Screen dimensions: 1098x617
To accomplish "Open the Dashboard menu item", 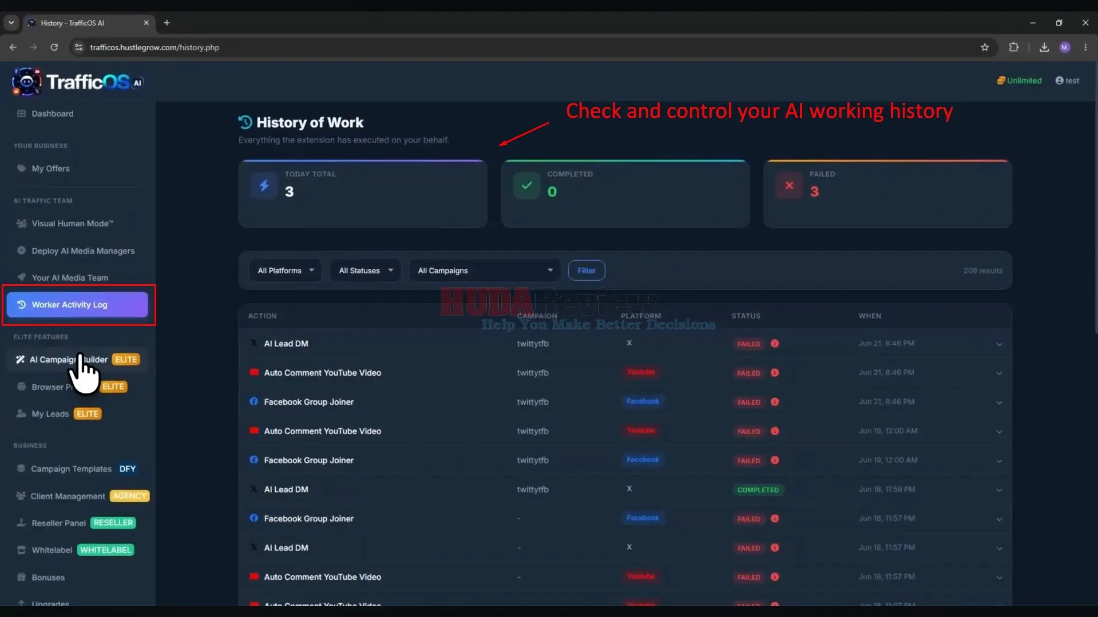I will coord(77,113).
